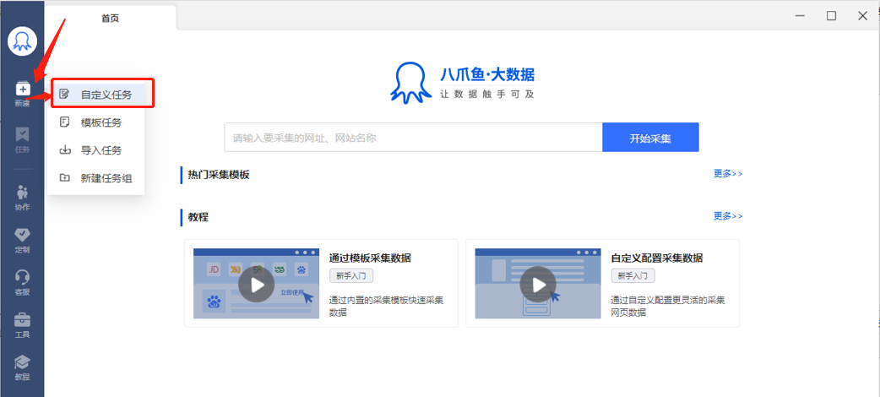Click 新手入门 tag under 通过模板采集数据
The width and height of the screenshot is (880, 397).
point(350,275)
